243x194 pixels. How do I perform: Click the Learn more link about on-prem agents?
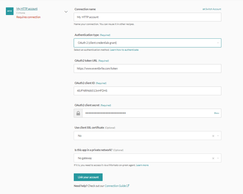click(142, 165)
